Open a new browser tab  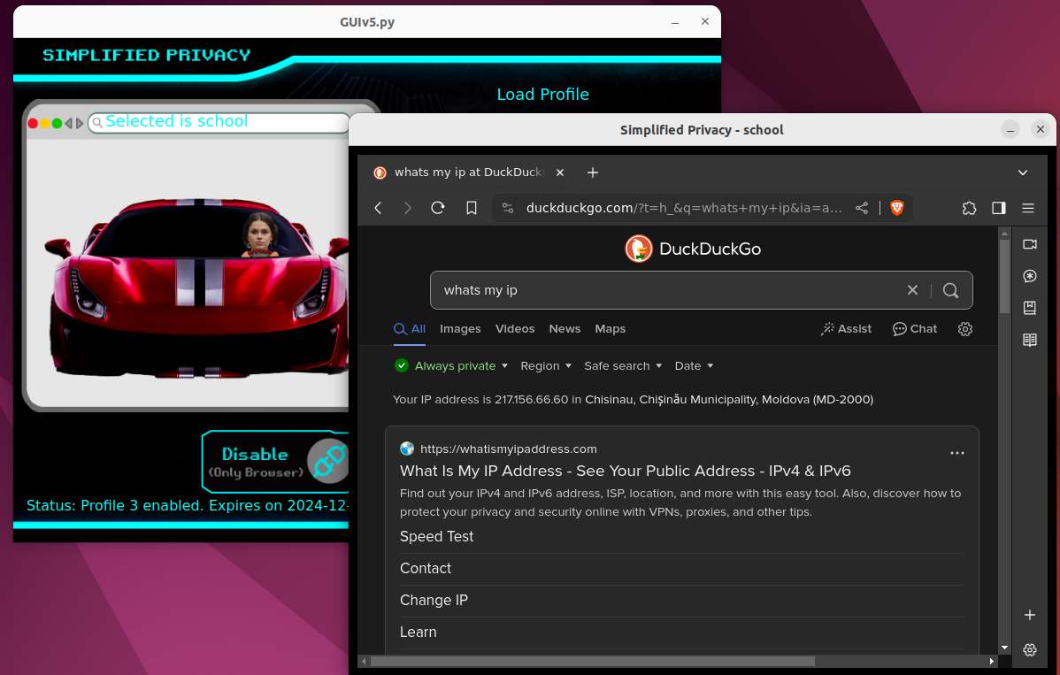pos(593,173)
